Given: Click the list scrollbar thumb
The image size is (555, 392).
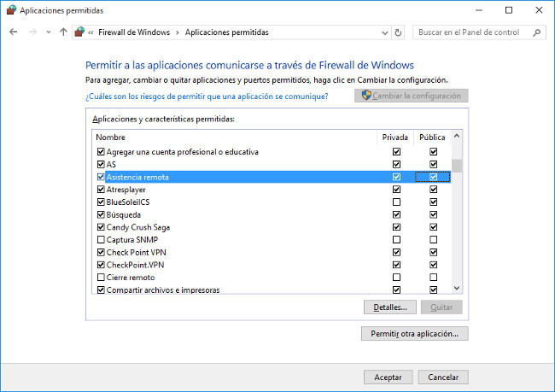Looking at the screenshot, I should (x=457, y=166).
